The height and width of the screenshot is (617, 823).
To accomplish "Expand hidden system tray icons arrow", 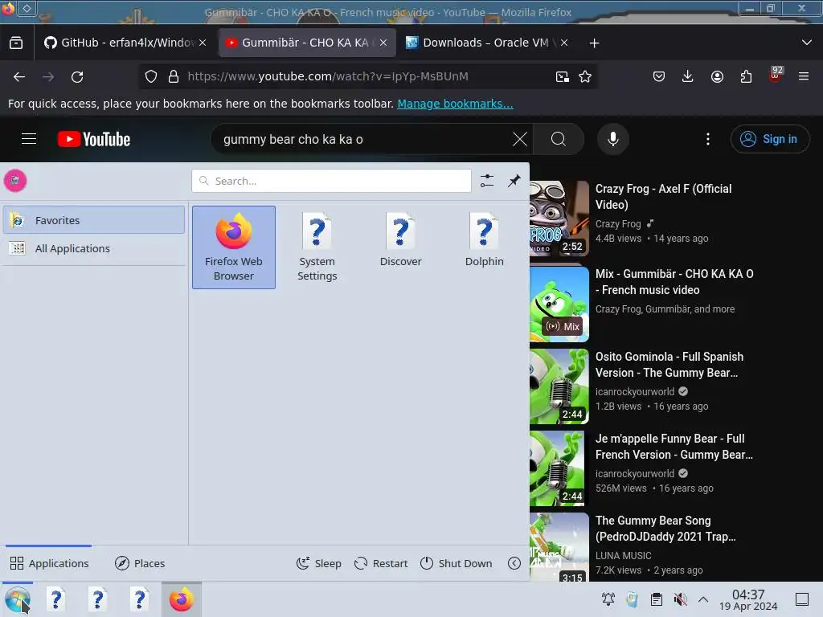I will (x=703, y=599).
